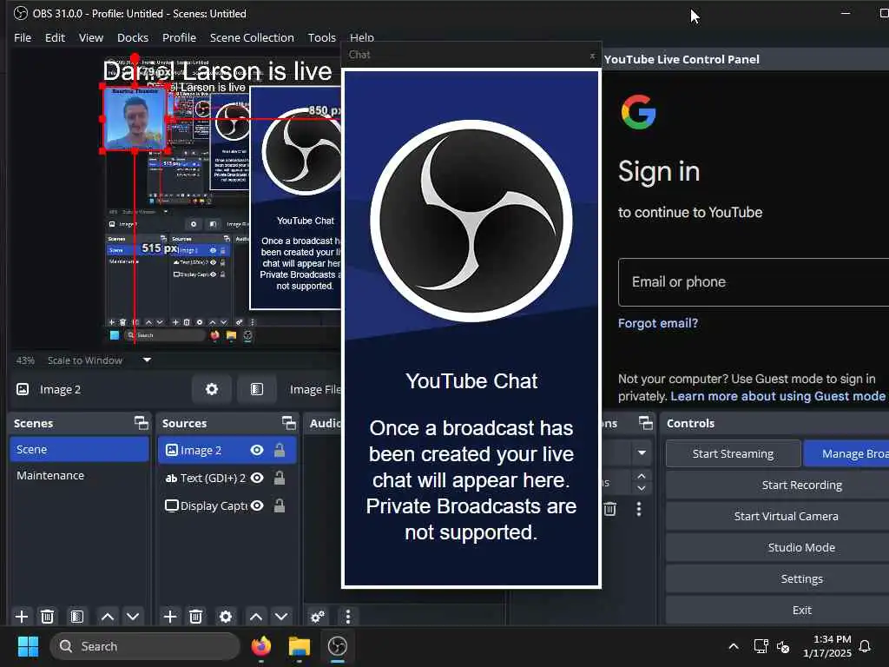Remove the configurable transition

tap(610, 509)
